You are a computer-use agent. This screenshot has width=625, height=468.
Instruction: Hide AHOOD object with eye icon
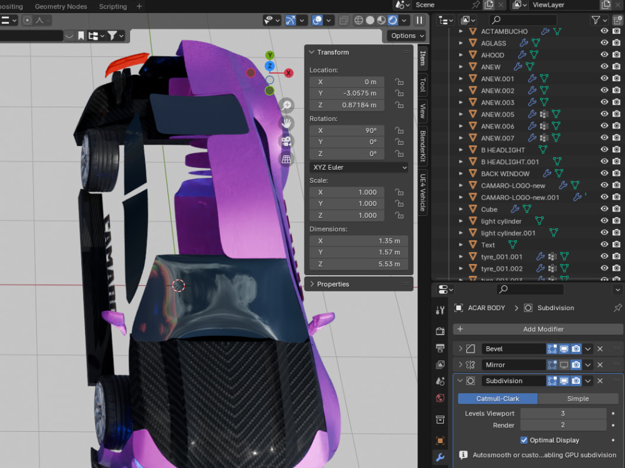click(x=604, y=55)
